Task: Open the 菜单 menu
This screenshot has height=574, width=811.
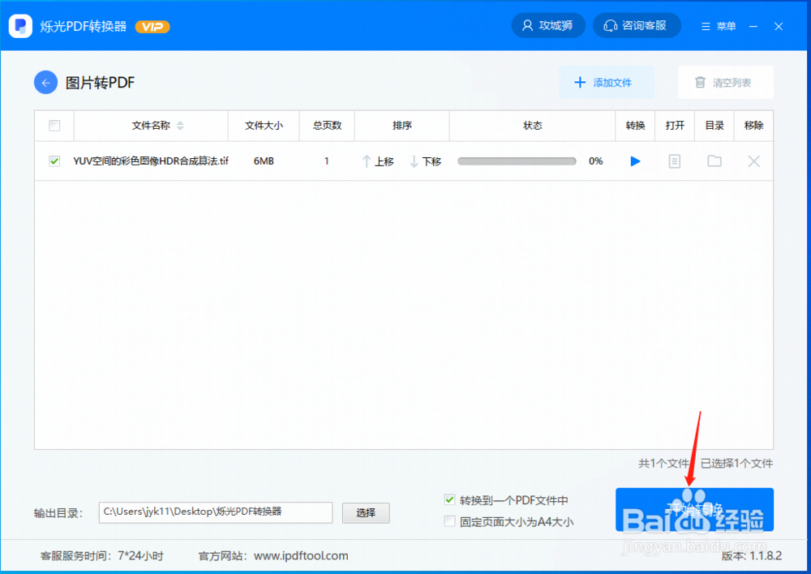Action: tap(718, 25)
